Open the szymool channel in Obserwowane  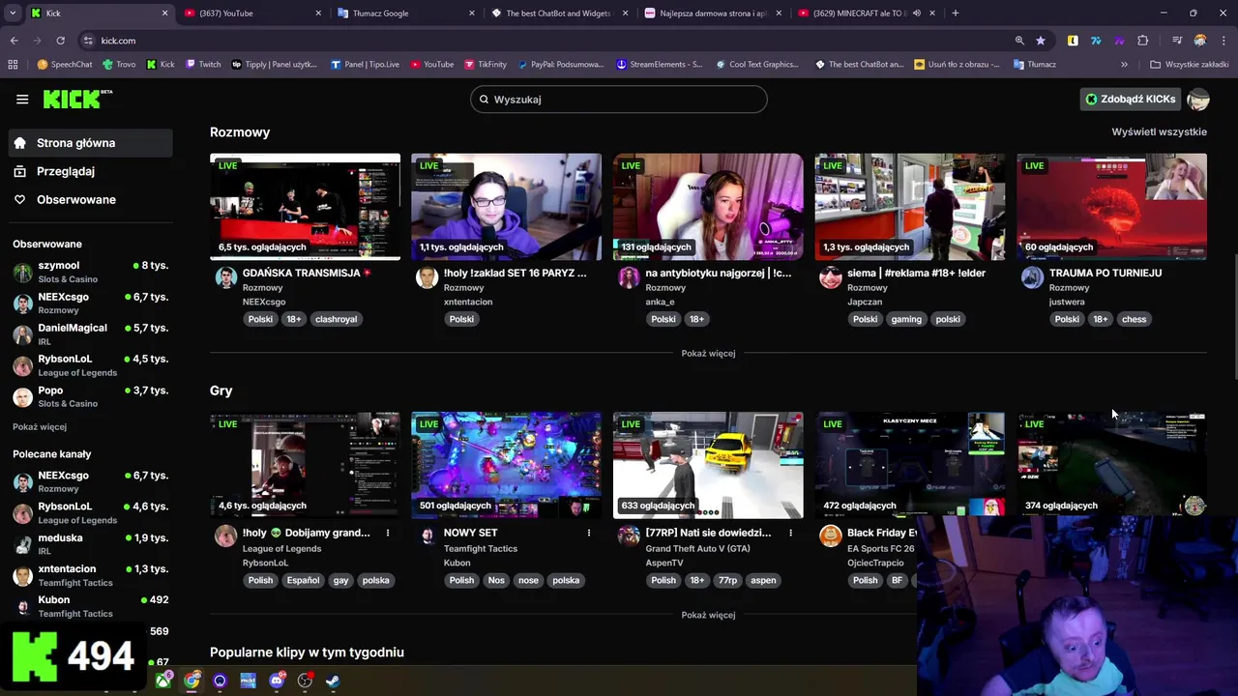pyautogui.click(x=91, y=272)
